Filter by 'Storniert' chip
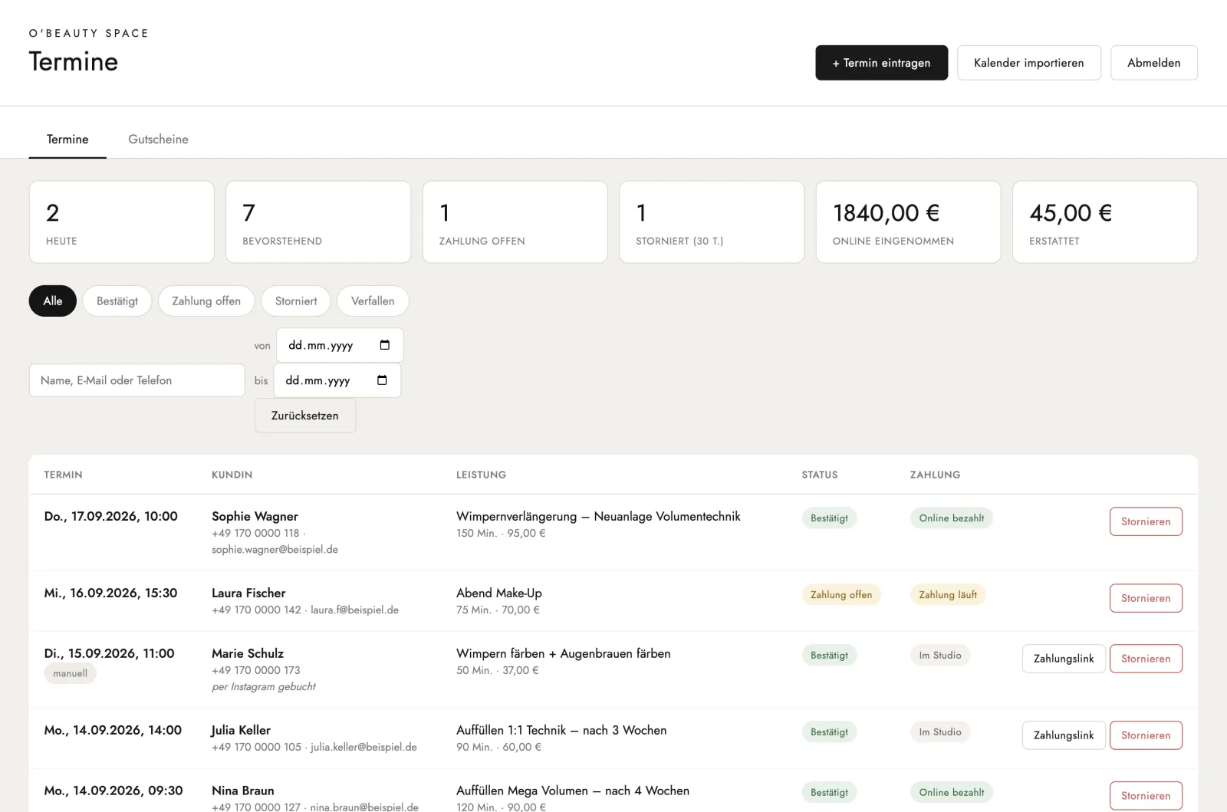 point(296,301)
